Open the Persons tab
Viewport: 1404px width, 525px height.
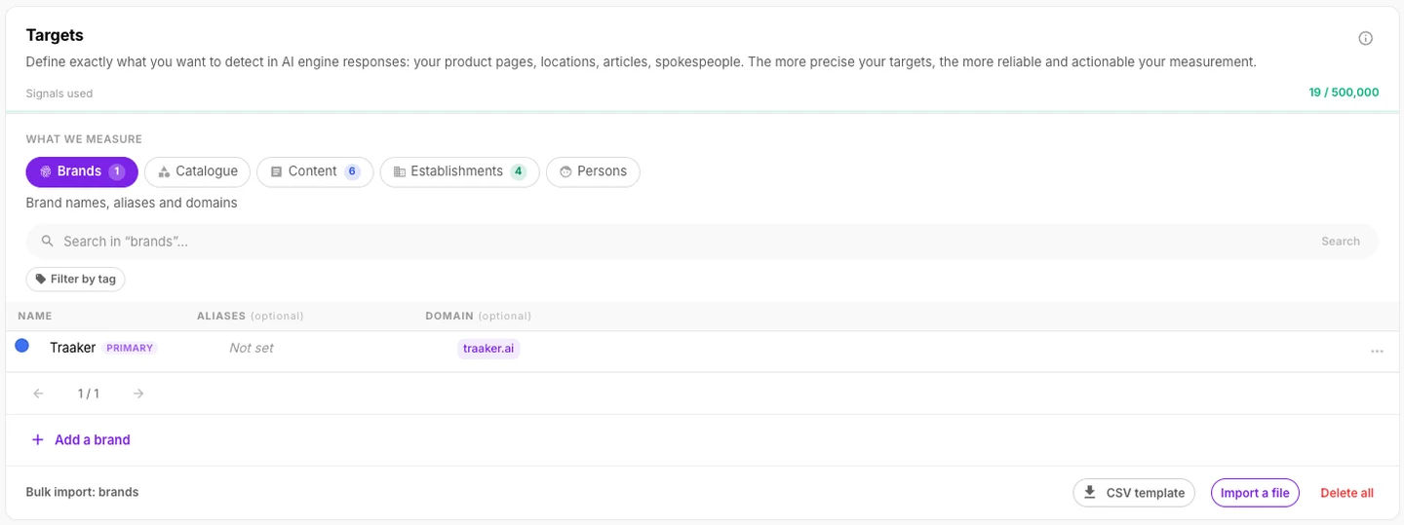tap(593, 171)
